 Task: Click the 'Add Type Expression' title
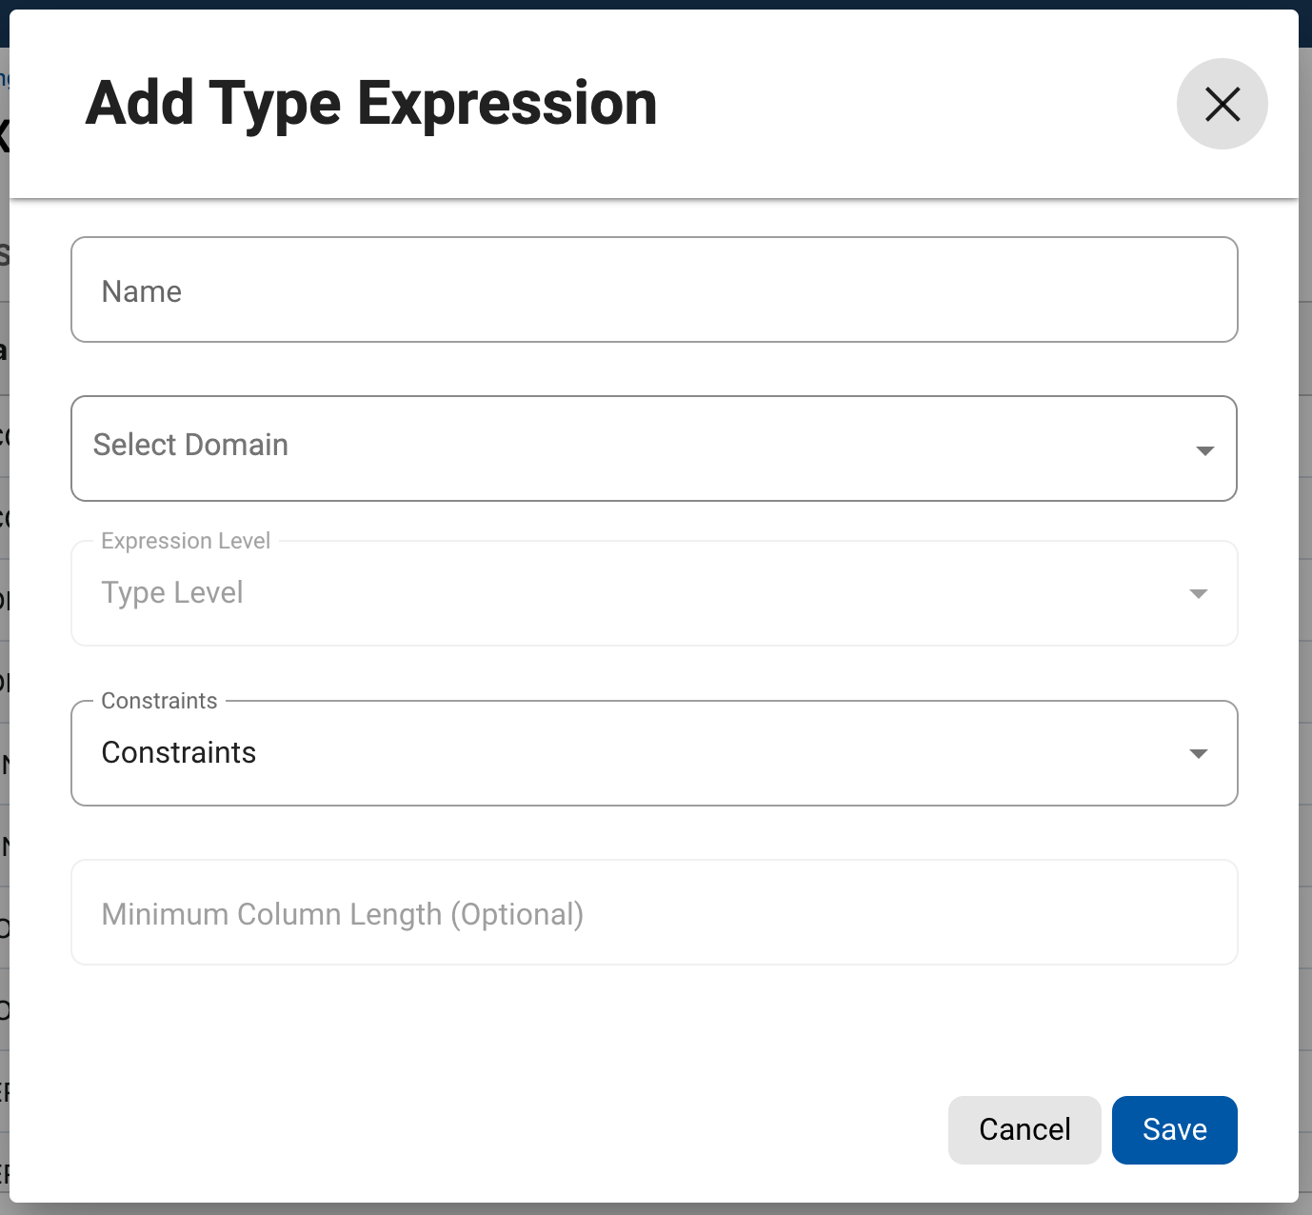tap(371, 103)
